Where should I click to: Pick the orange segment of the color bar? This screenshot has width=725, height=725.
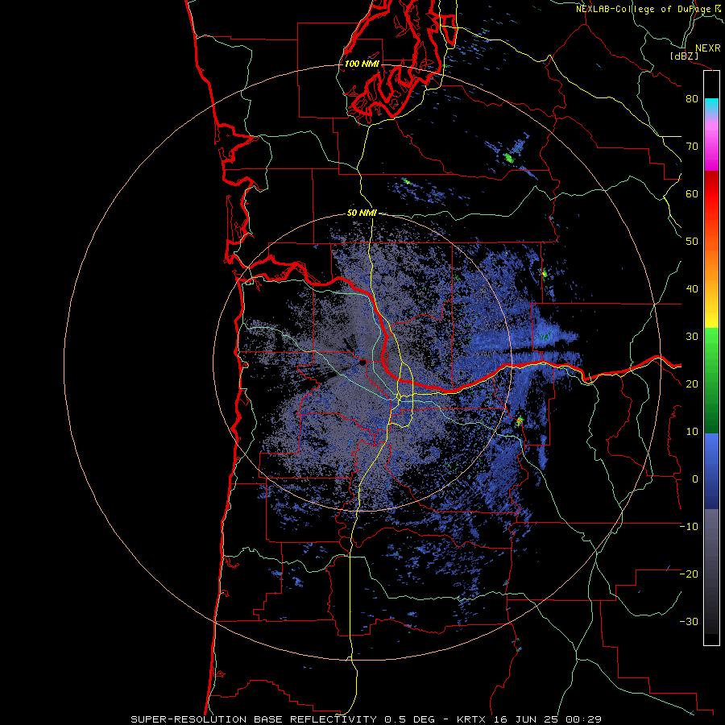(x=711, y=268)
